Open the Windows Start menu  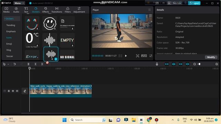click(65, 120)
